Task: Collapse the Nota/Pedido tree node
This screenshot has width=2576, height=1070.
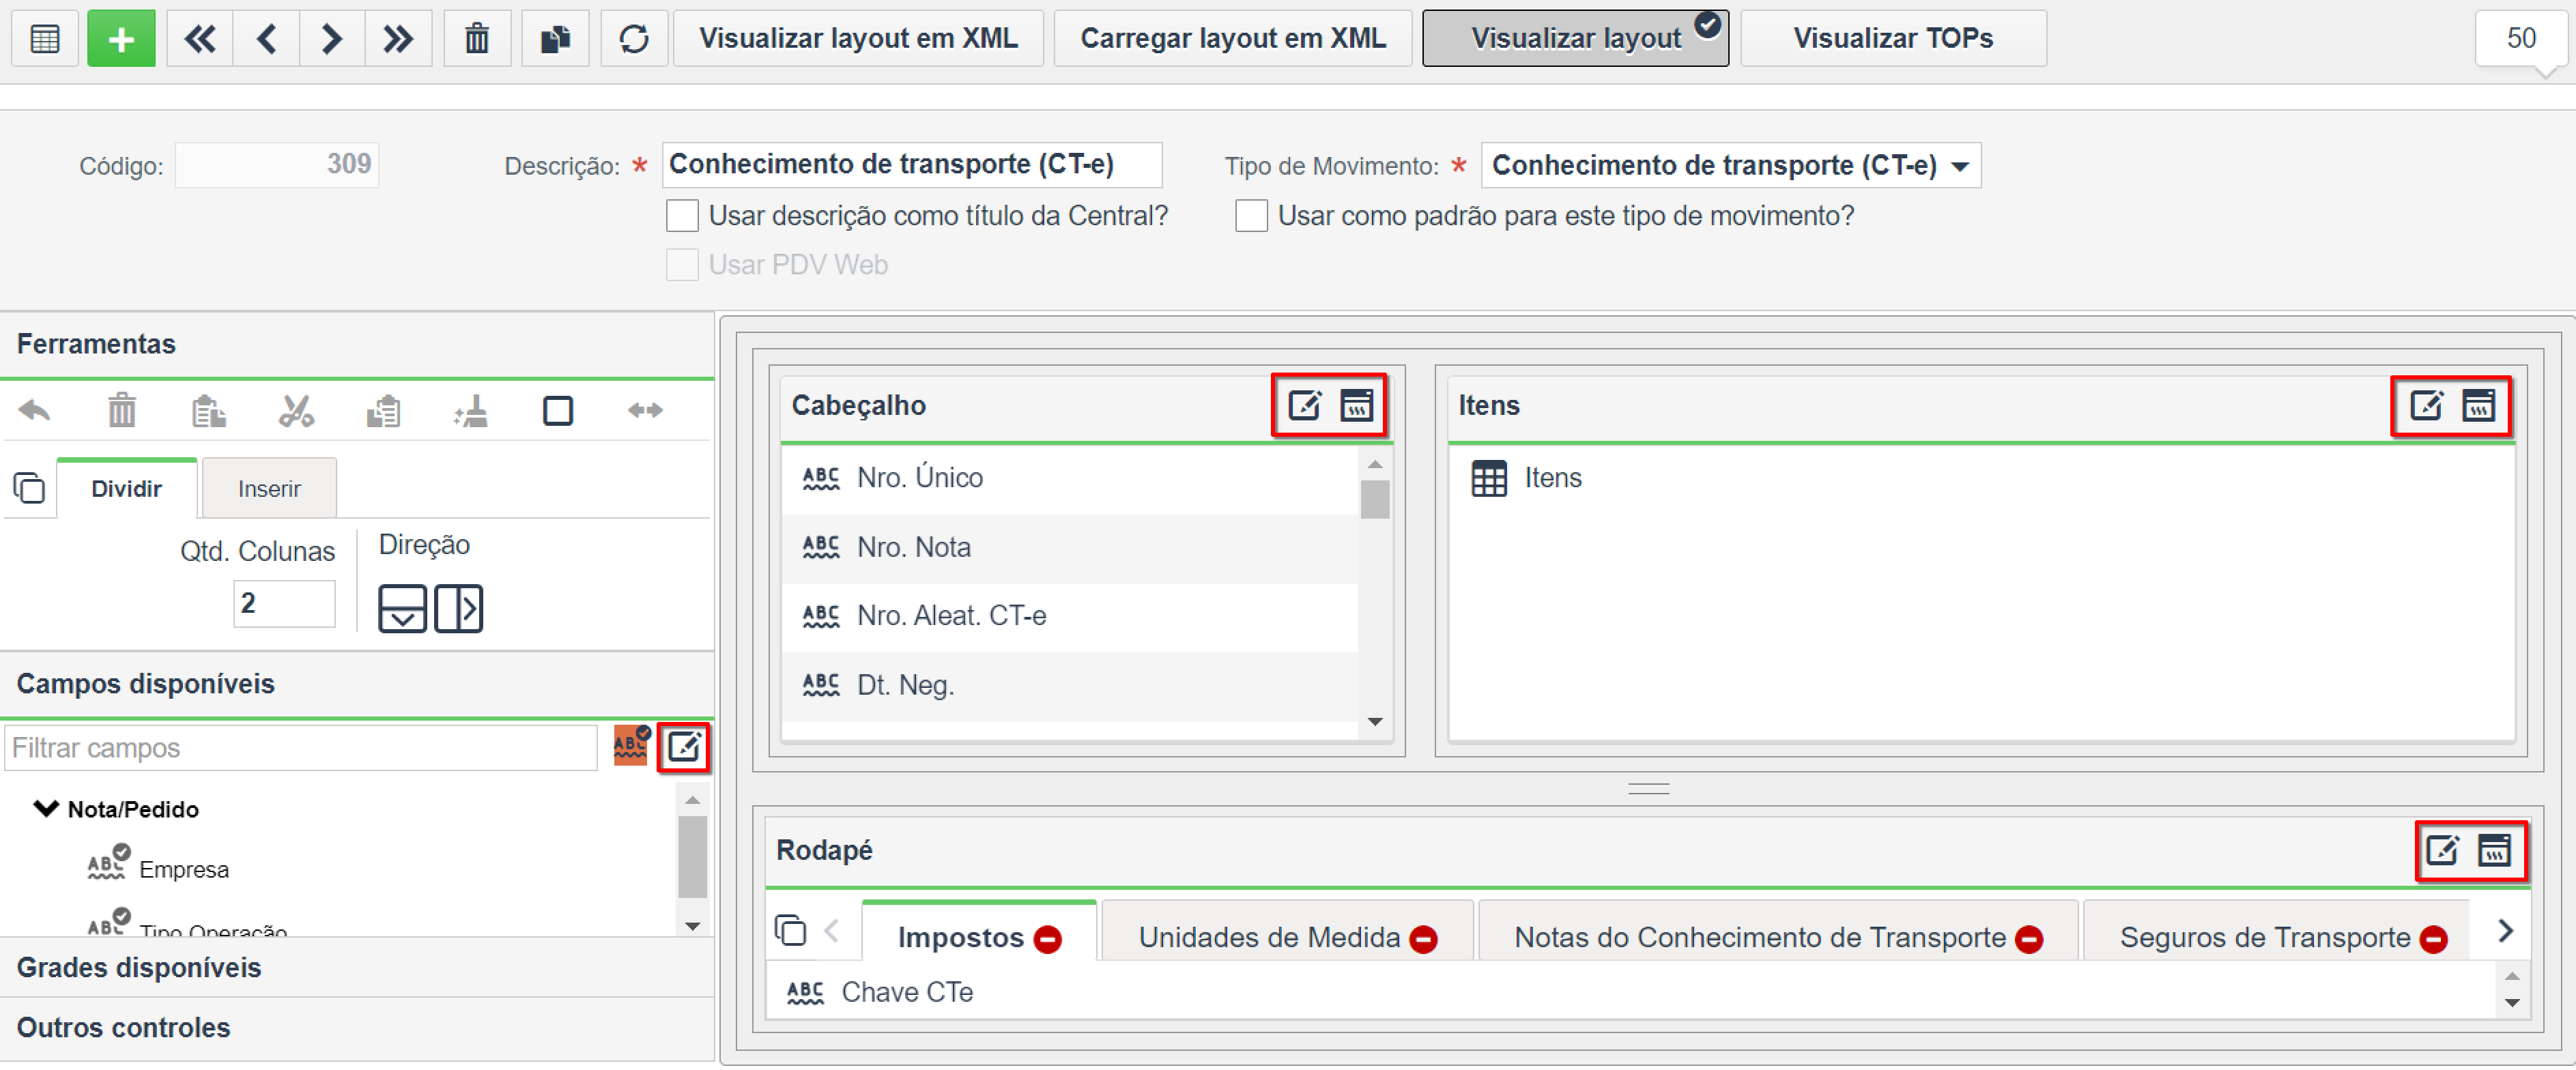Action: click(x=46, y=808)
